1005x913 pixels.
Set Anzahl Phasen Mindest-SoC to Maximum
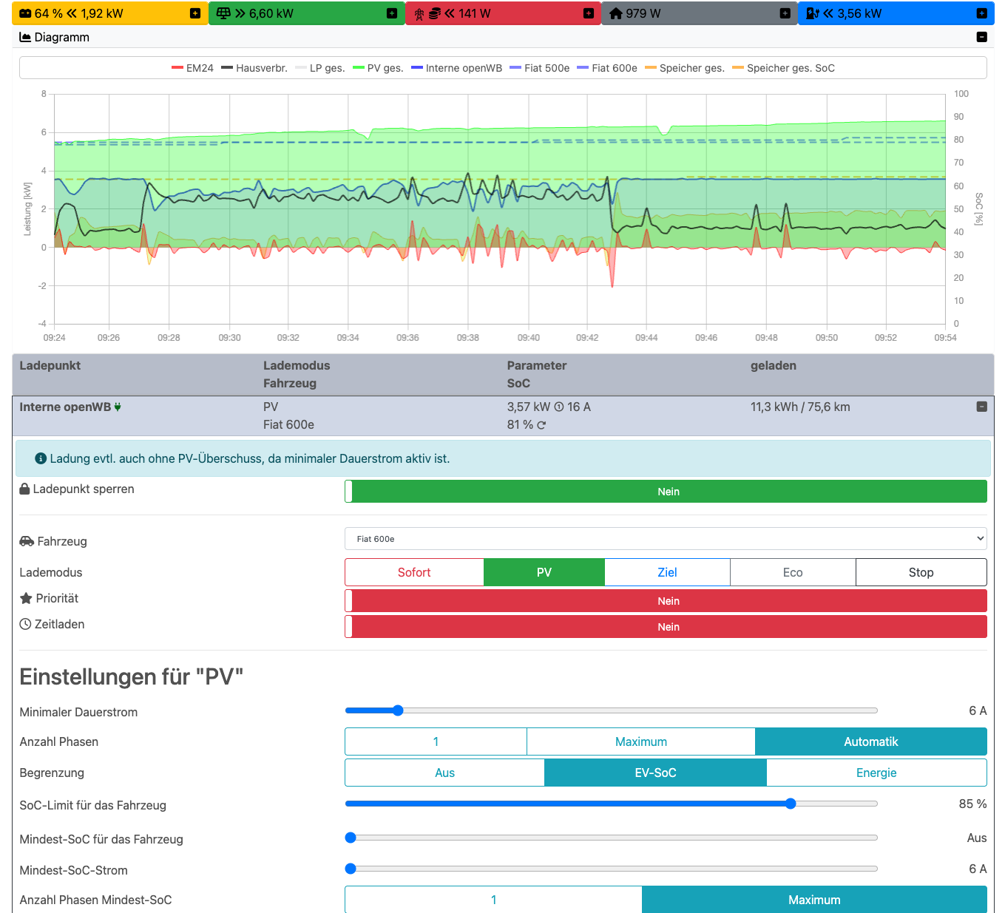[814, 900]
